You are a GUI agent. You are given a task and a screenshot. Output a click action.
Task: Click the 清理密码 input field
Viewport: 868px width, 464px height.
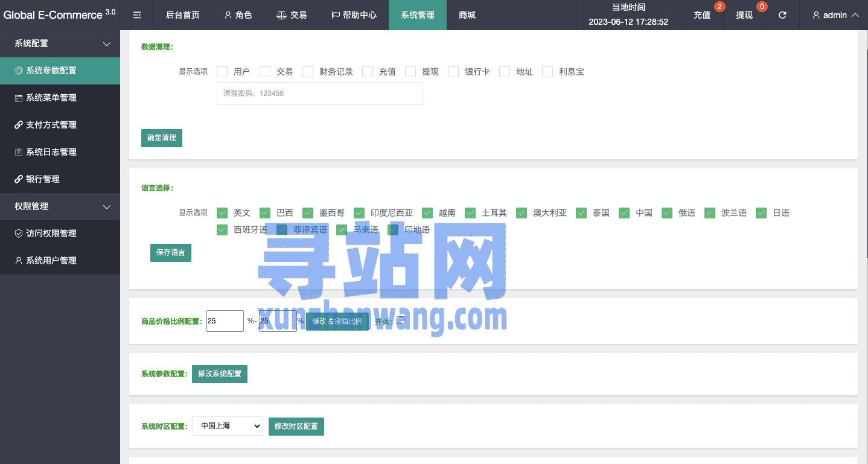click(x=319, y=94)
